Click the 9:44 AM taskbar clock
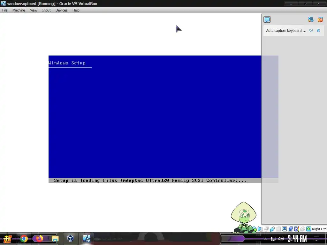The height and width of the screenshot is (245, 327). click(297, 239)
